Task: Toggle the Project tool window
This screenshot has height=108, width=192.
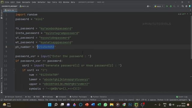Action: coord(1,14)
